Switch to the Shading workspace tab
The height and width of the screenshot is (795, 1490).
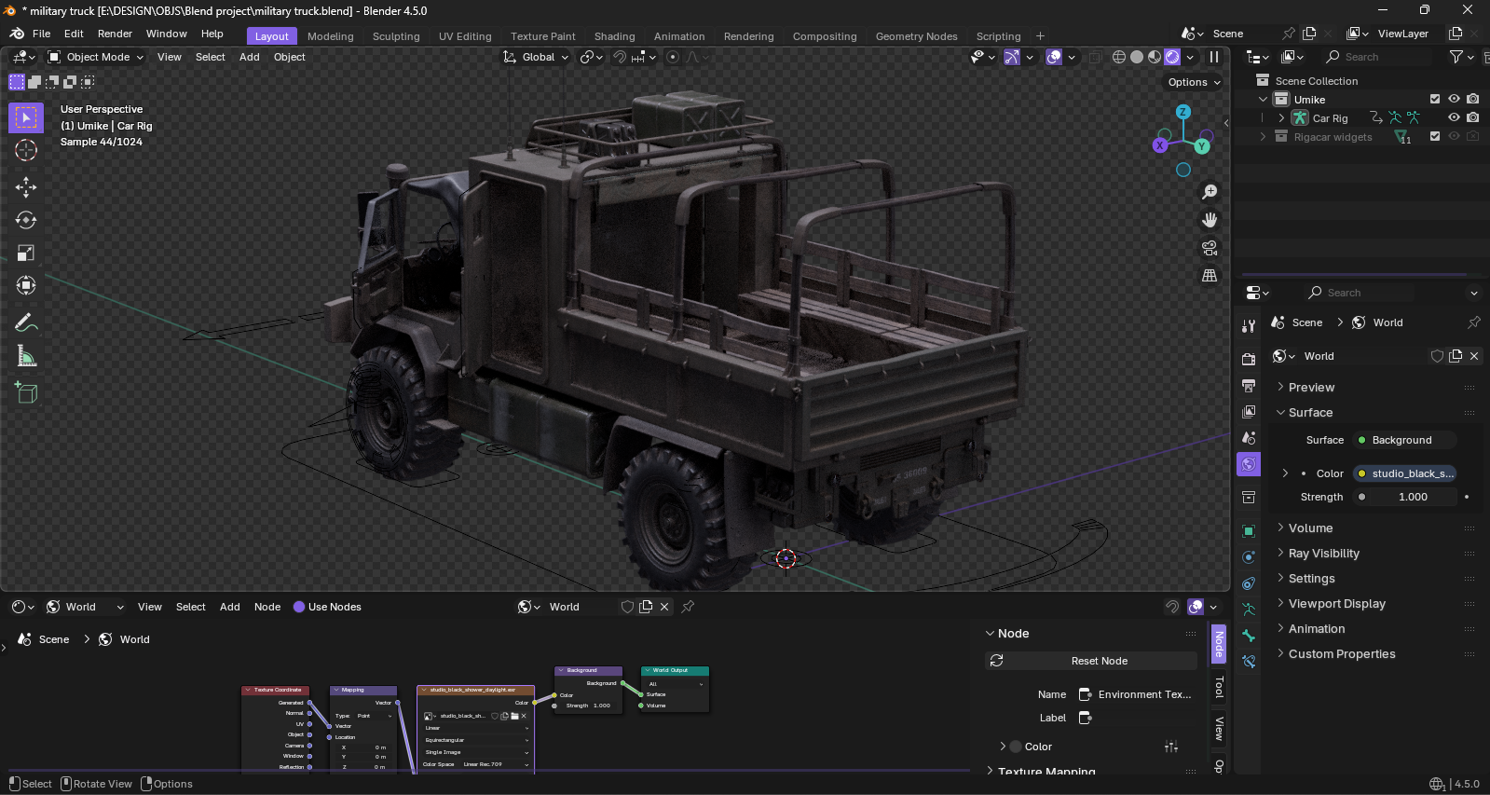coord(615,36)
